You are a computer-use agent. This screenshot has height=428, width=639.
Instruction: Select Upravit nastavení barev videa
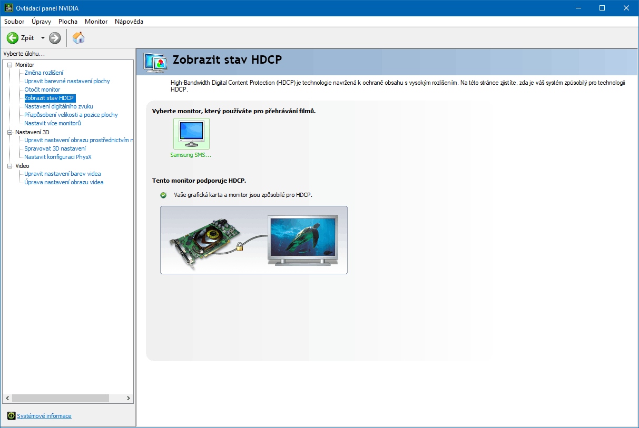click(x=63, y=174)
